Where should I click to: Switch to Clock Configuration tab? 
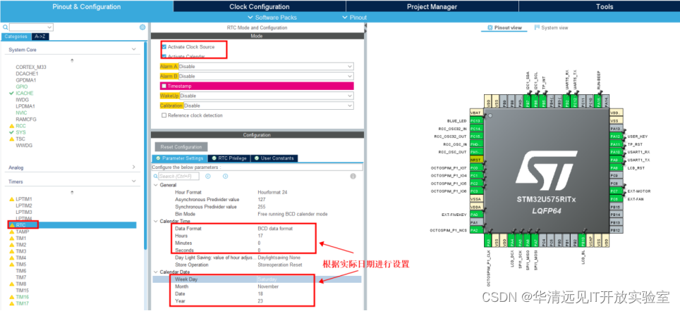coord(260,6)
